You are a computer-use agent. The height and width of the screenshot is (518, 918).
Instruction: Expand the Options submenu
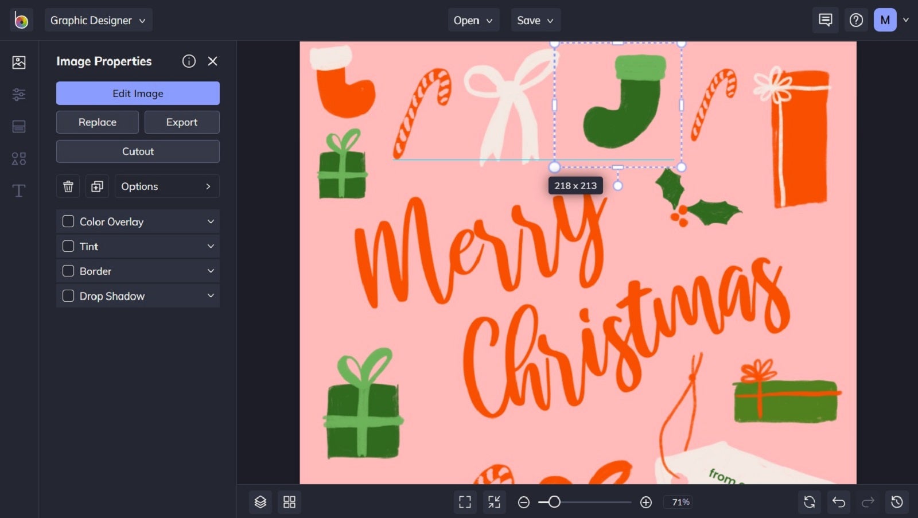click(167, 186)
